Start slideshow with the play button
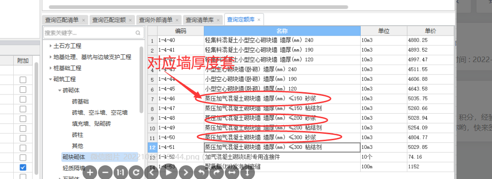 tap(169, 172)
